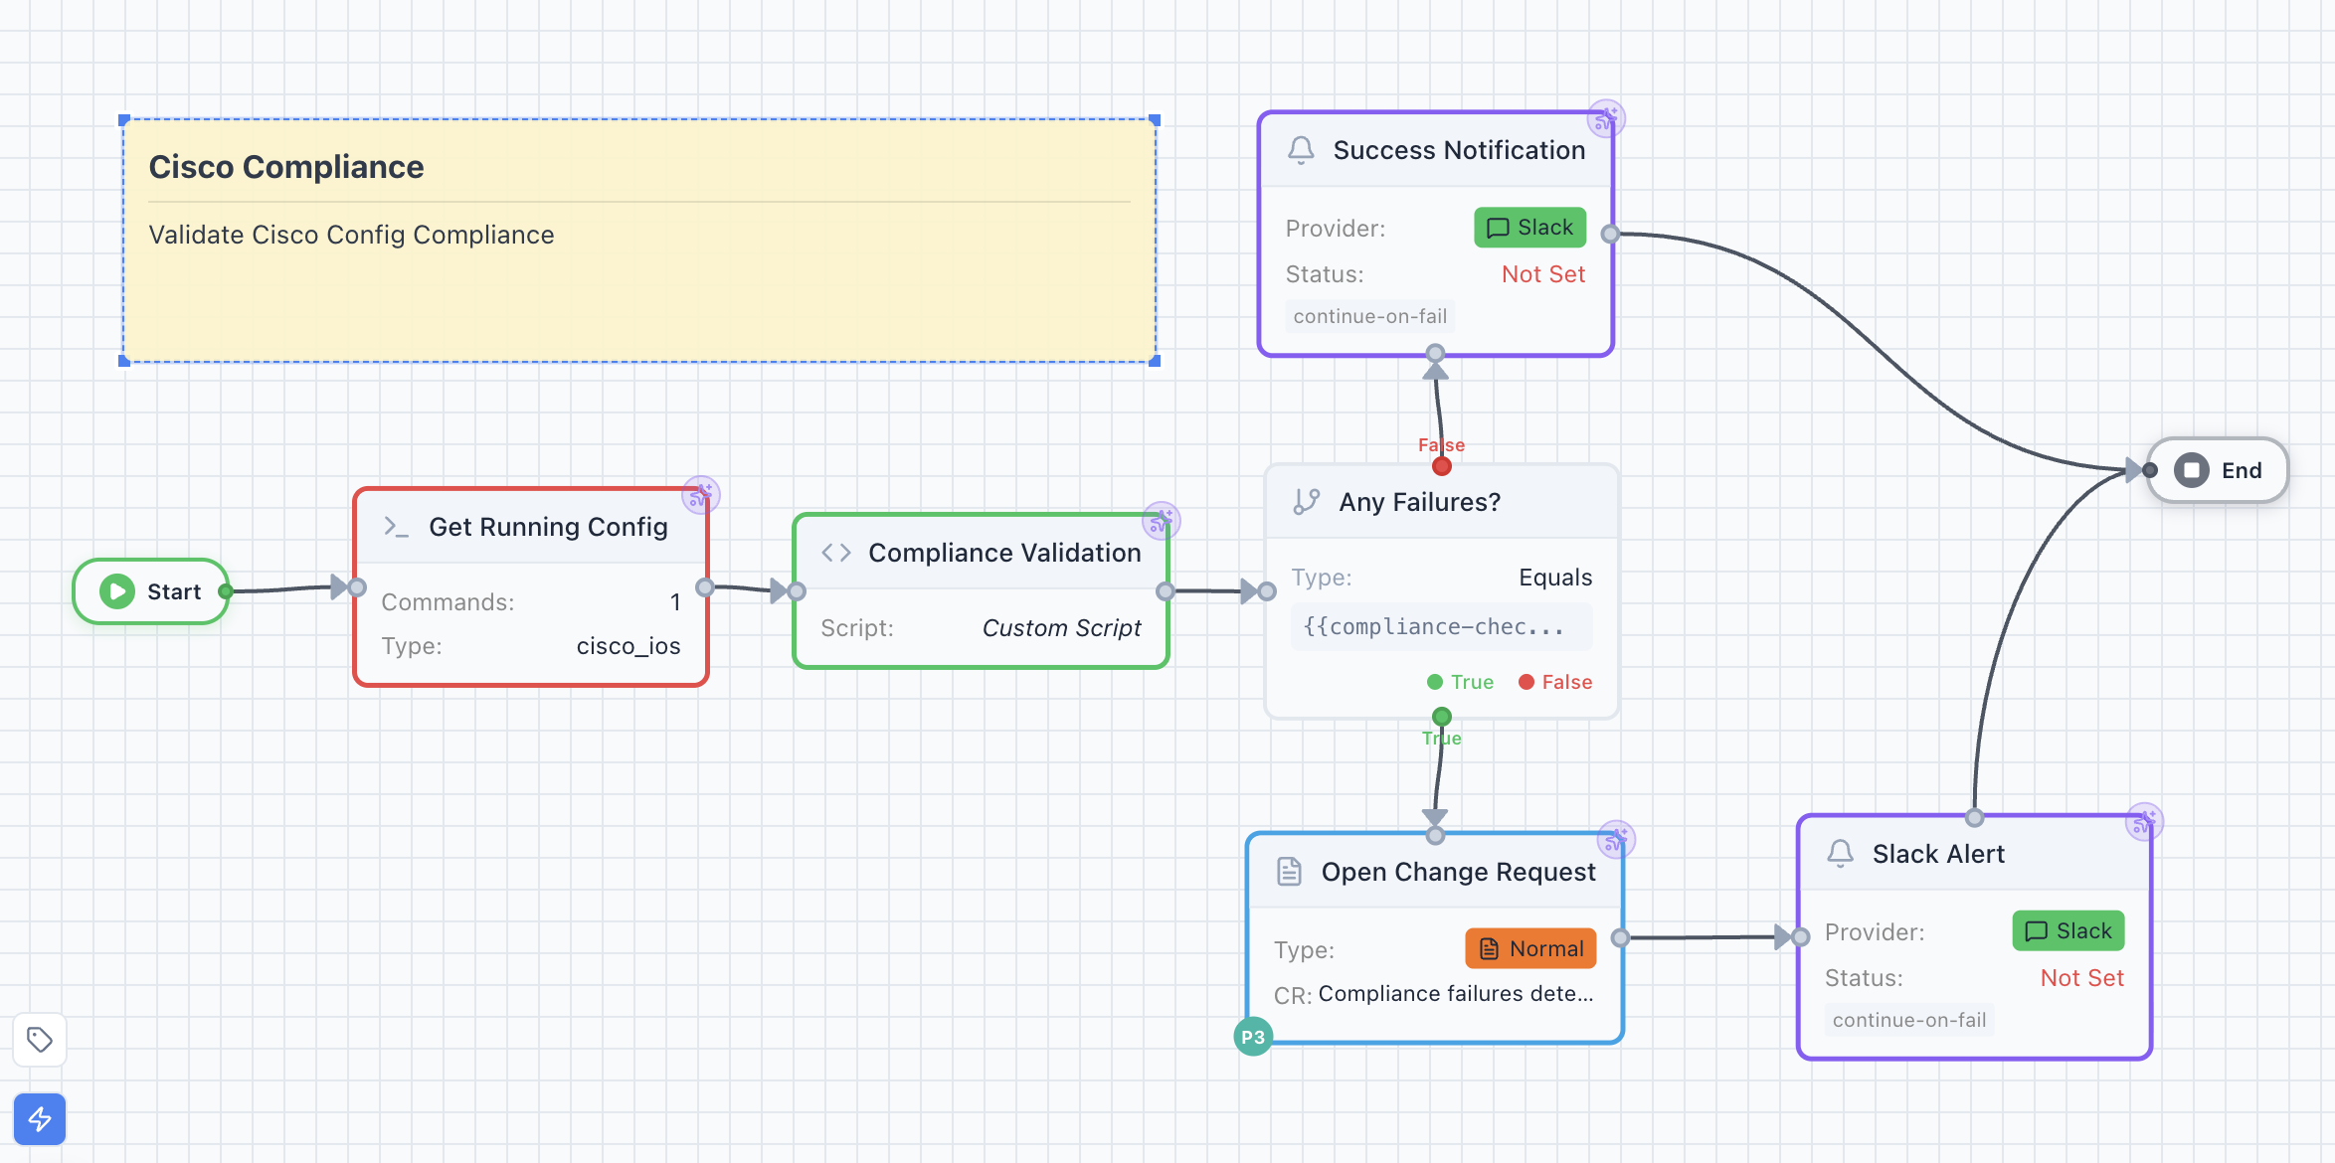Click the End node input port
This screenshot has width=2335, height=1163.
coord(2150,470)
